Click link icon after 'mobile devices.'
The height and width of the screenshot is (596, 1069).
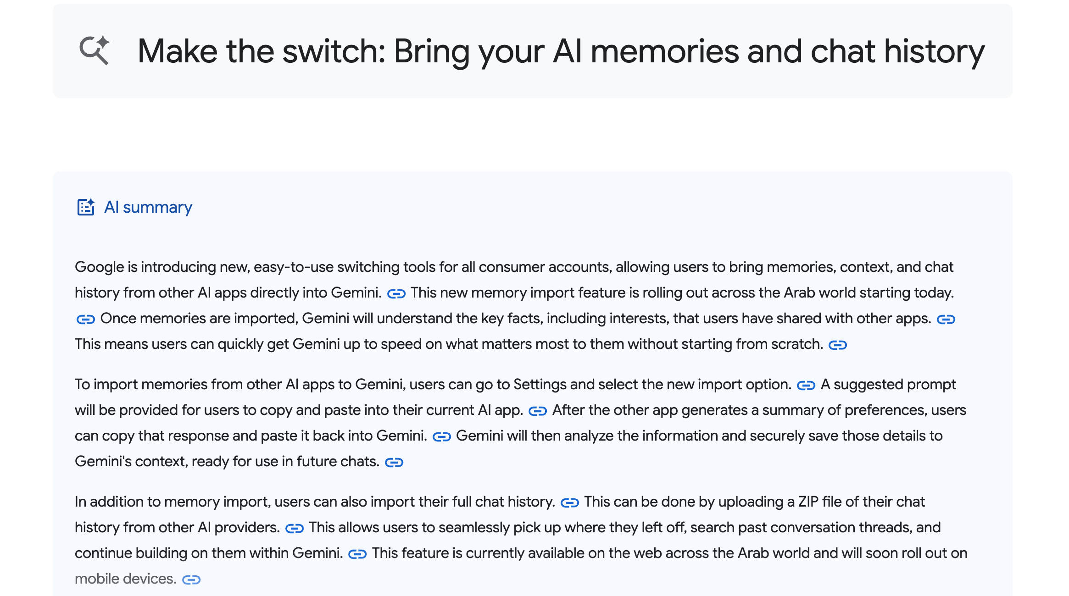coord(191,579)
